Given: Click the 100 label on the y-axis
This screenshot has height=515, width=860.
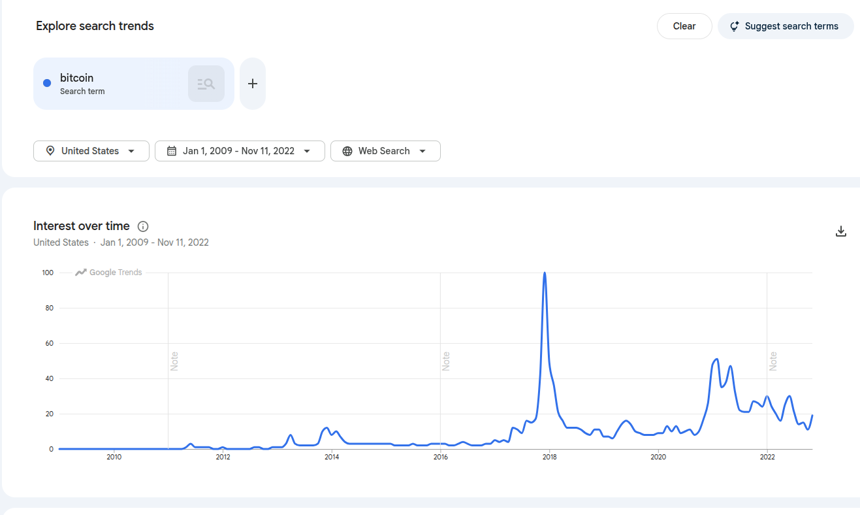Looking at the screenshot, I should click(x=48, y=273).
